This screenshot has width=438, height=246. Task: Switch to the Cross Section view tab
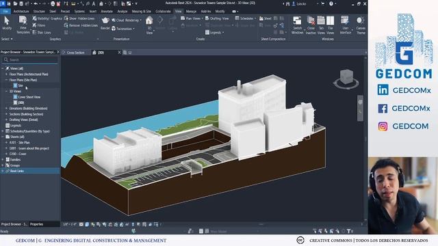[76, 53]
